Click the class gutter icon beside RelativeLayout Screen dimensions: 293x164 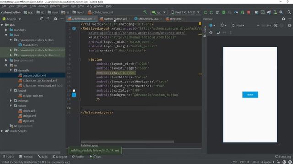[x=74, y=28]
